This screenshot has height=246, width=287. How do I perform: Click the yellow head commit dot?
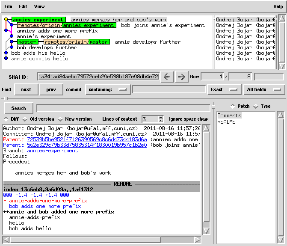coord(6,20)
